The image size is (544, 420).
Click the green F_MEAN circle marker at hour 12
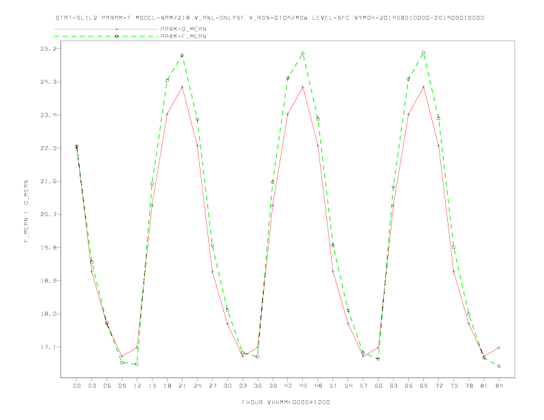137,364
